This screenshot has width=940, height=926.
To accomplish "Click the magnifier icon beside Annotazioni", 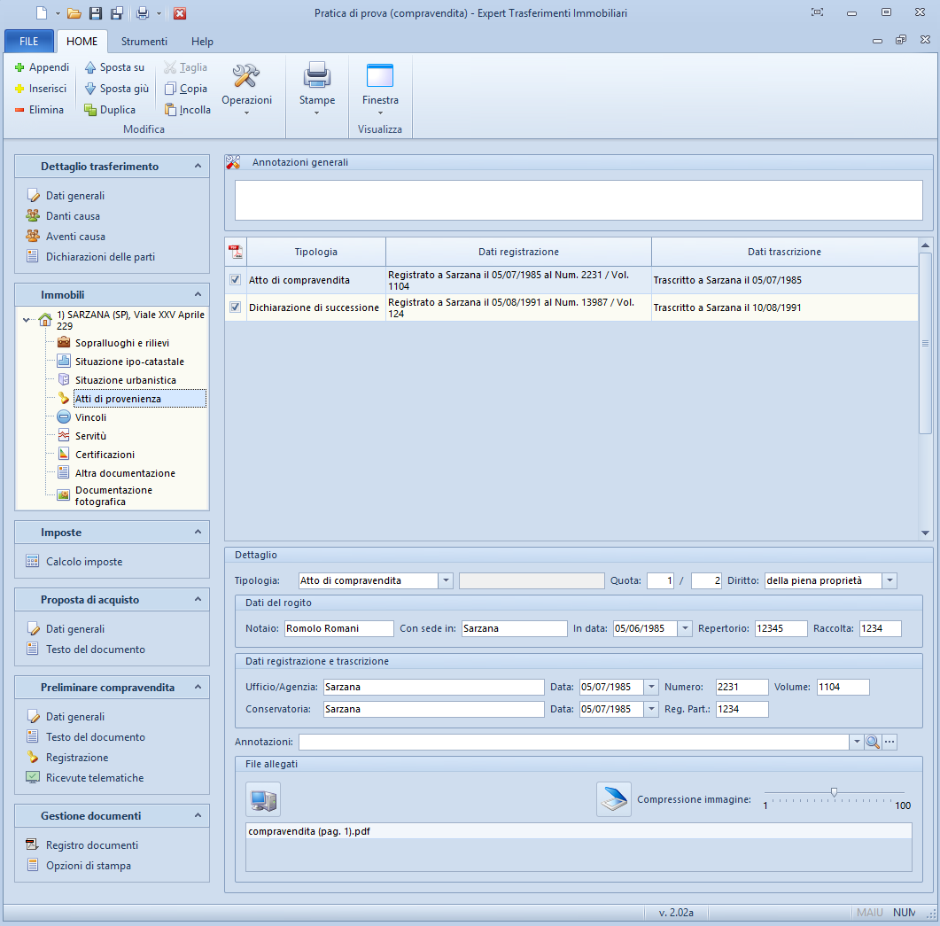I will tap(872, 742).
